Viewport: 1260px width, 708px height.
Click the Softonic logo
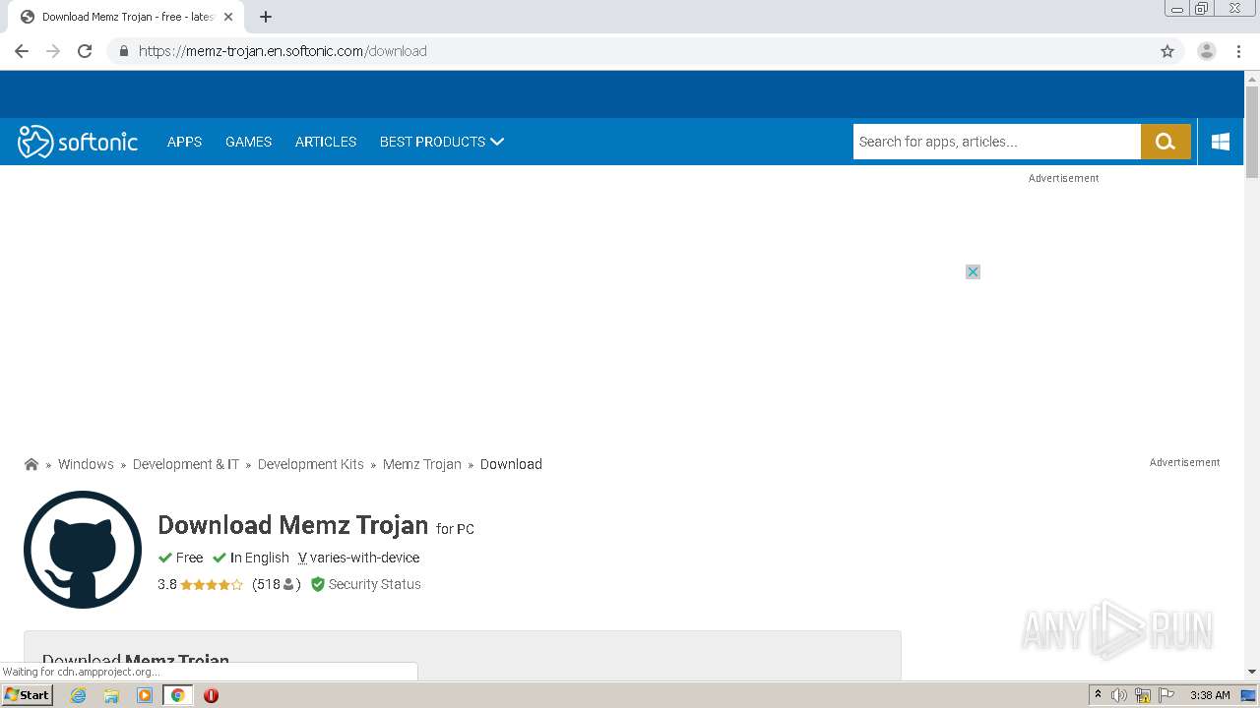[x=78, y=142]
